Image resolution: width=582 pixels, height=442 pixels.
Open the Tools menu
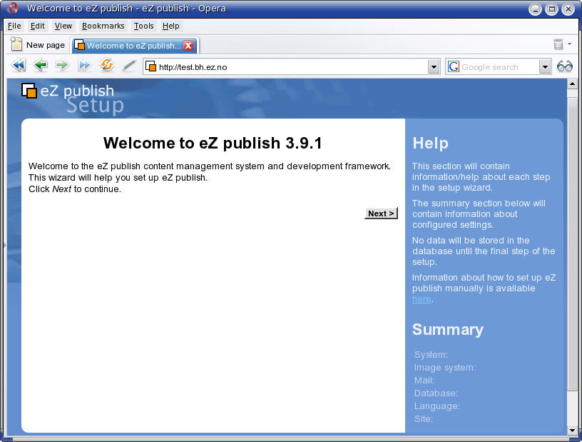143,26
